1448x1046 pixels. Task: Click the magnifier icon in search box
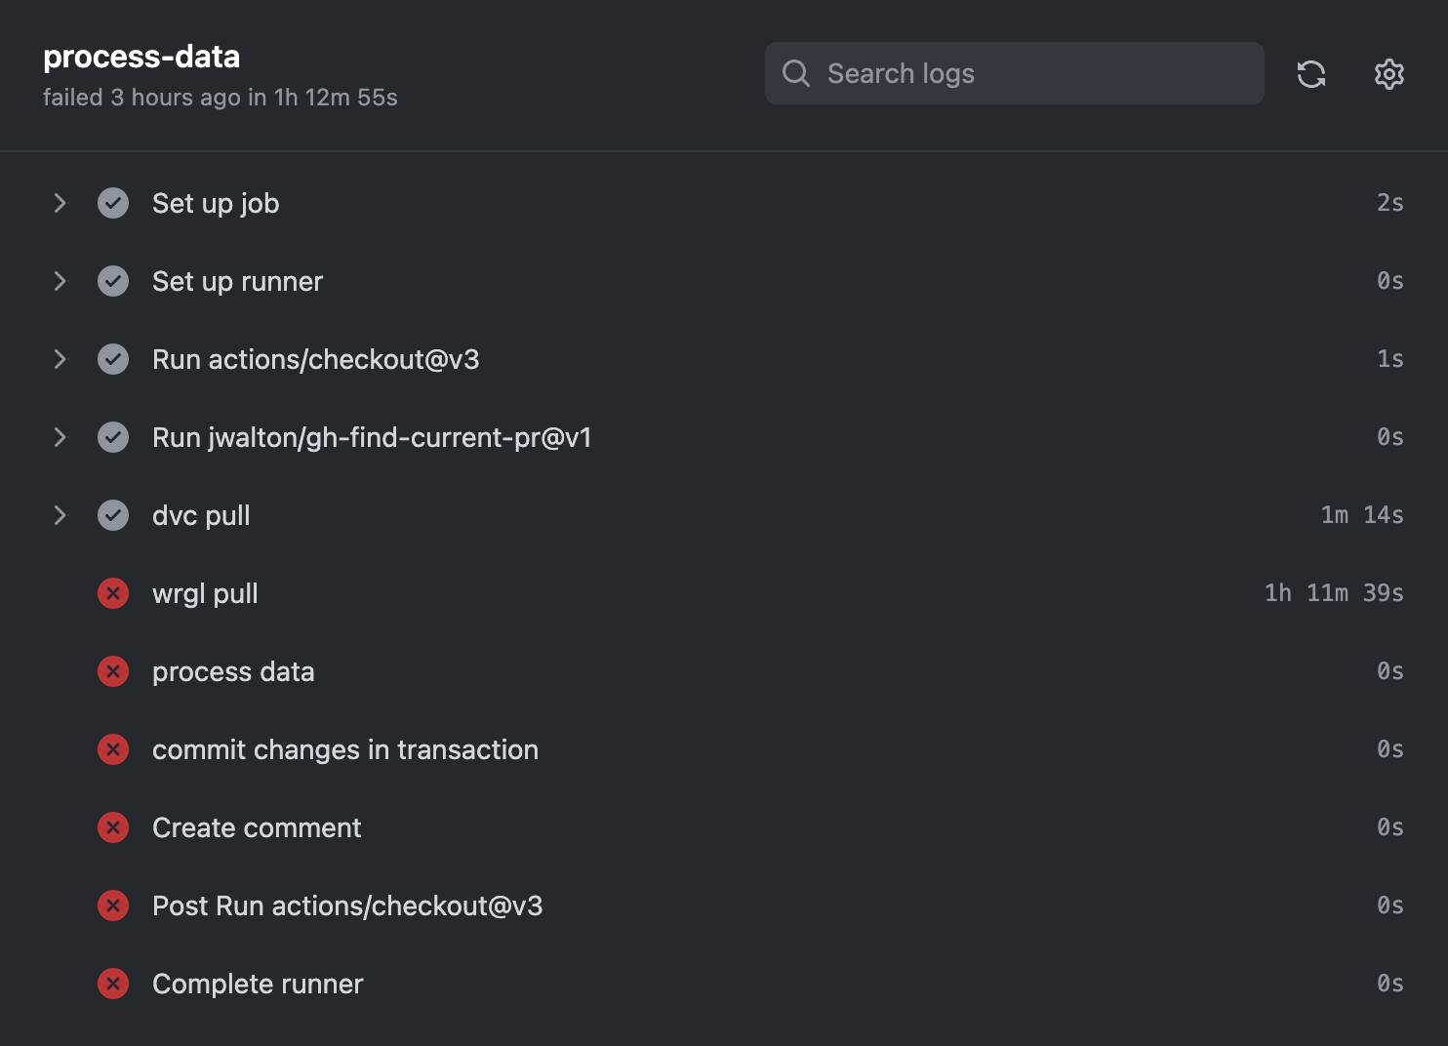click(796, 73)
